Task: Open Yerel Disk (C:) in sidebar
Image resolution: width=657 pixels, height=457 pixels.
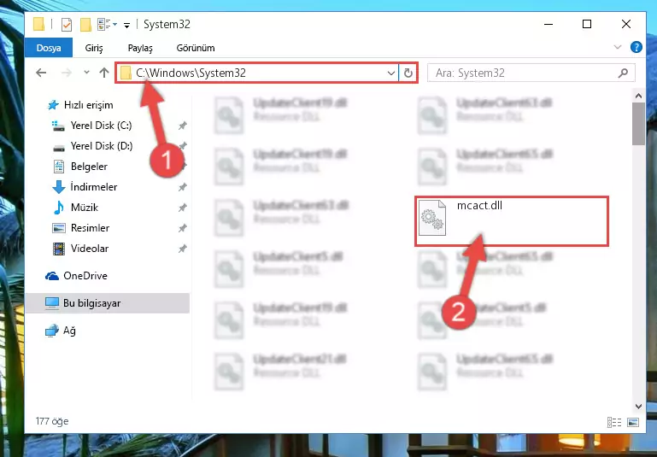Action: pos(101,126)
